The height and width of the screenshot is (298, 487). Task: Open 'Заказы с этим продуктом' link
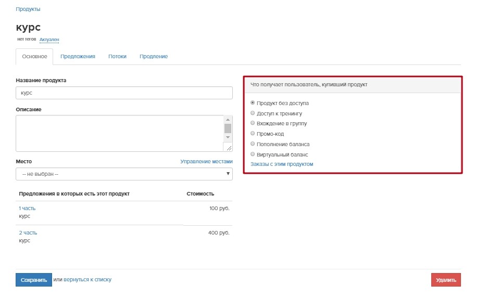[282, 164]
